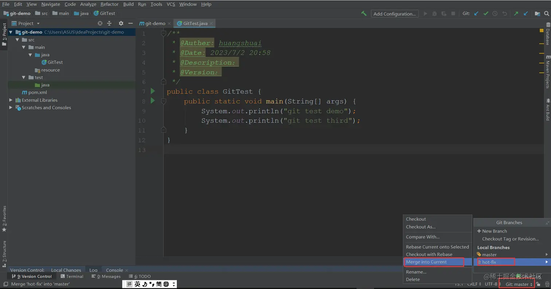This screenshot has height=289, width=551.
Task: Toggle the Z: Structure tool window
Action: (x=4, y=254)
